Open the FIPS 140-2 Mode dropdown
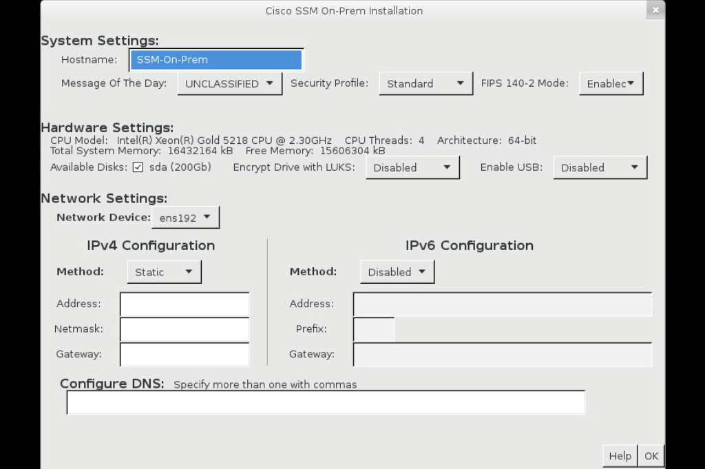 (x=611, y=83)
